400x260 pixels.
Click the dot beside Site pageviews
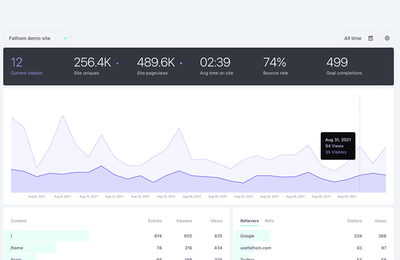181,63
